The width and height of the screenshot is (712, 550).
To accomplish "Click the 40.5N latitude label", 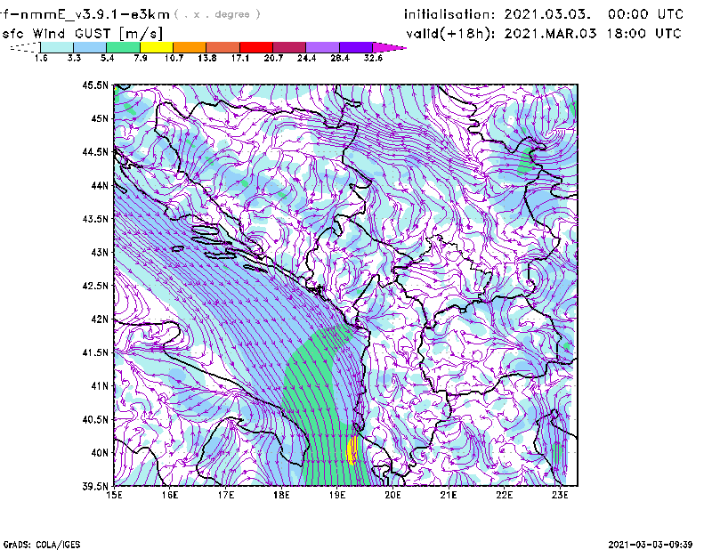I will tap(95, 419).
